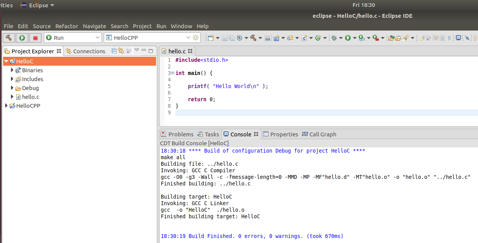Switch to the Problems tab

click(177, 134)
